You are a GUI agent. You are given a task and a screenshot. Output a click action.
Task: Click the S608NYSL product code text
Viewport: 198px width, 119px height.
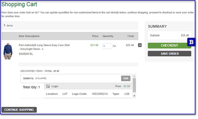(x=26, y=54)
